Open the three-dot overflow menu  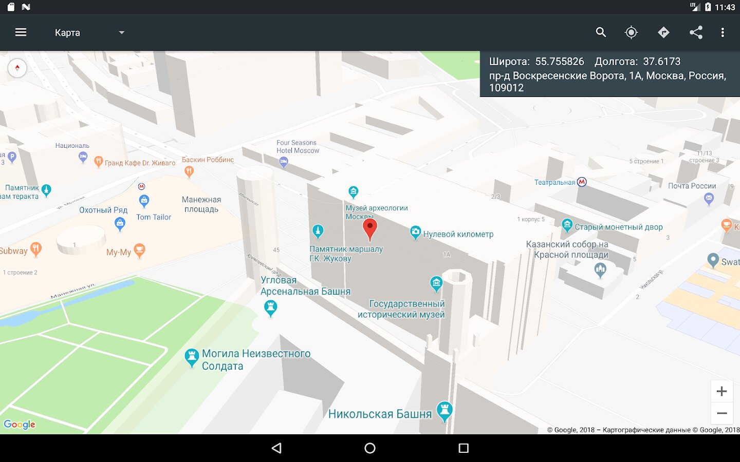click(x=723, y=32)
